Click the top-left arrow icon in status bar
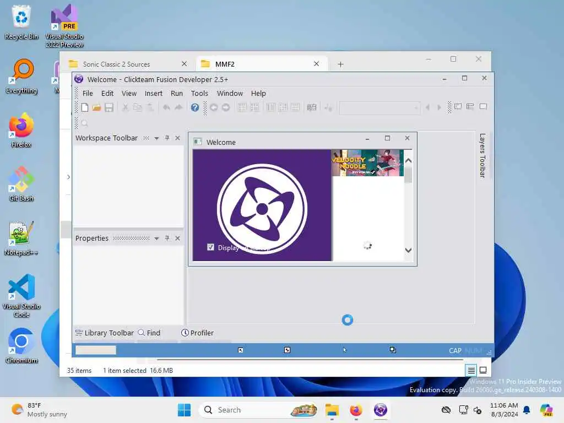This screenshot has height=423, width=564. (241, 350)
